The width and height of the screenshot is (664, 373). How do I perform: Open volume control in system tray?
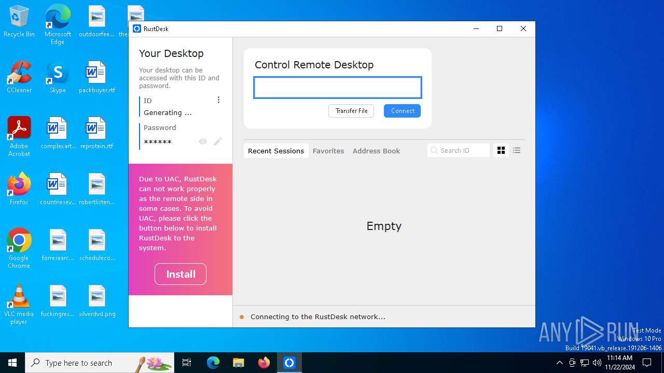point(597,363)
